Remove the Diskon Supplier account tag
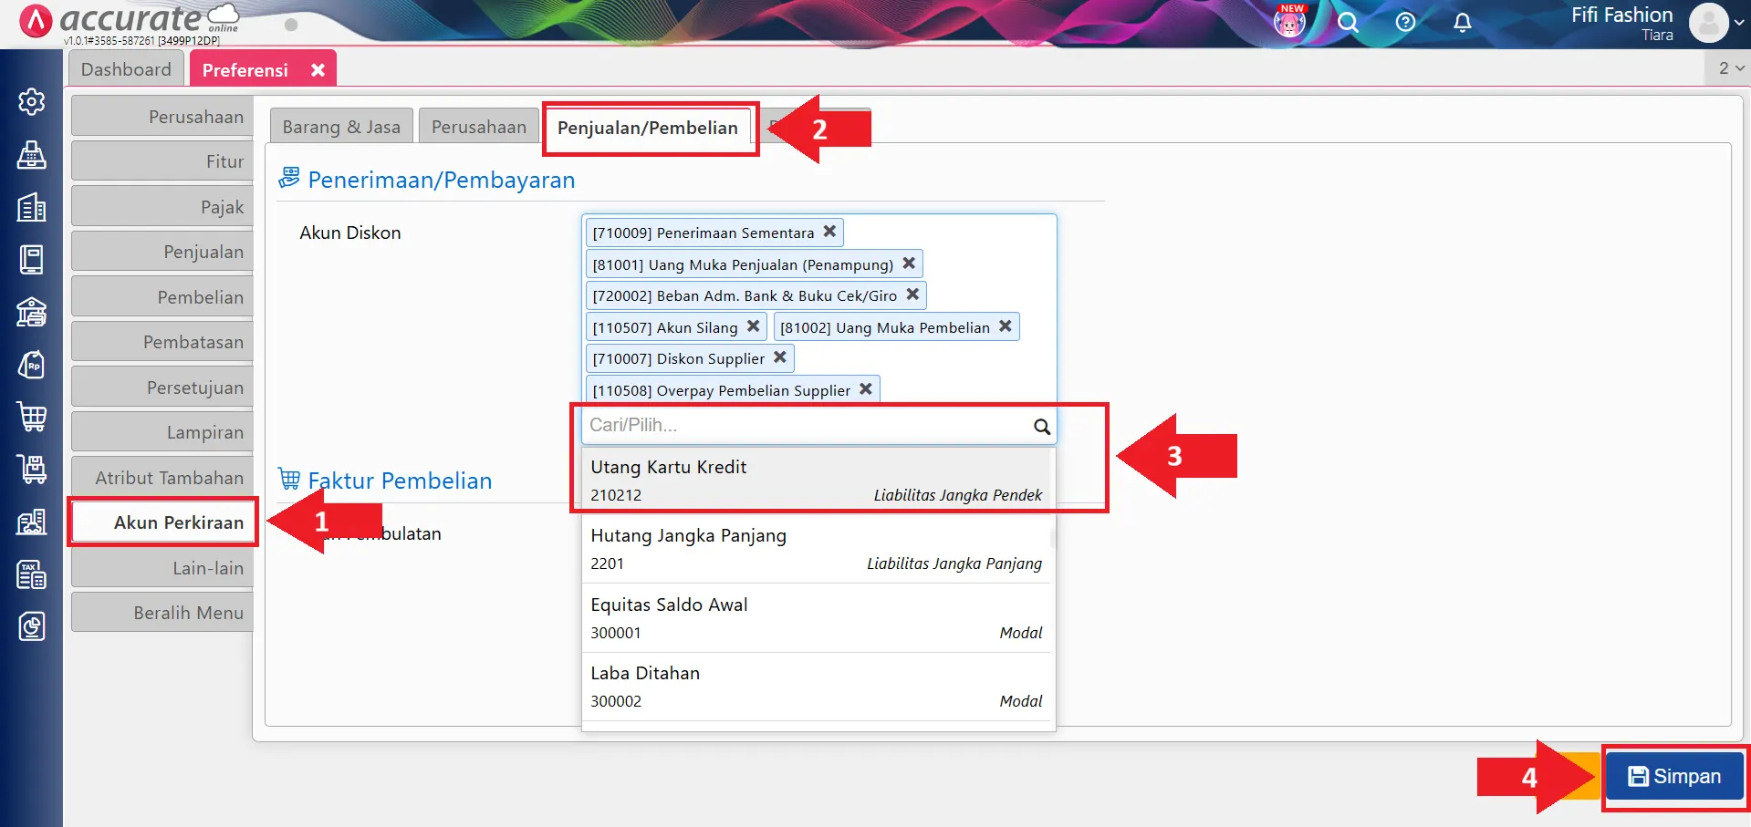This screenshot has width=1751, height=827. click(x=780, y=357)
